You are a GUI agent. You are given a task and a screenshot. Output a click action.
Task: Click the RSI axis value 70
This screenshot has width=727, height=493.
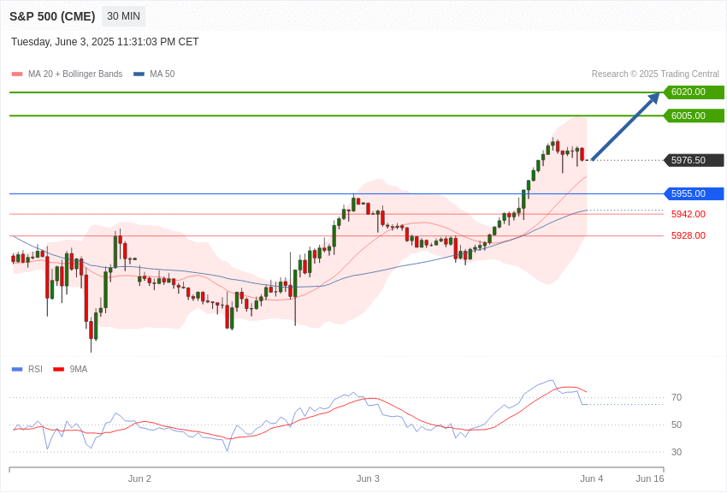pos(677,397)
